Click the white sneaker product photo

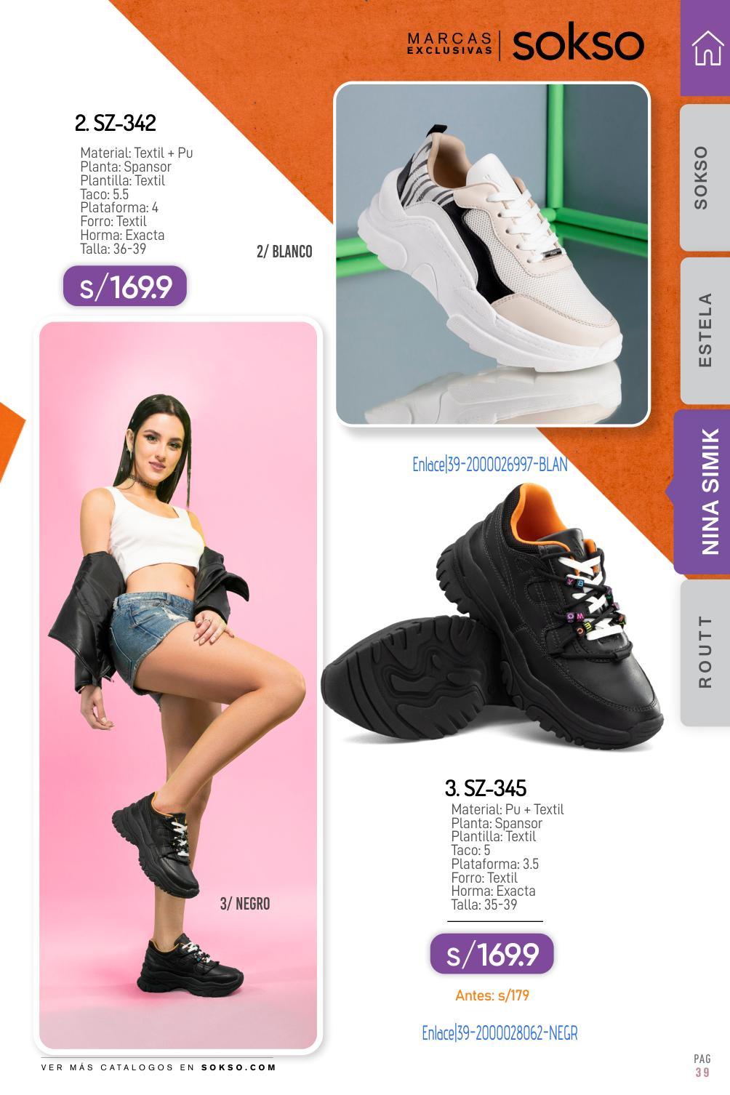(x=492, y=254)
